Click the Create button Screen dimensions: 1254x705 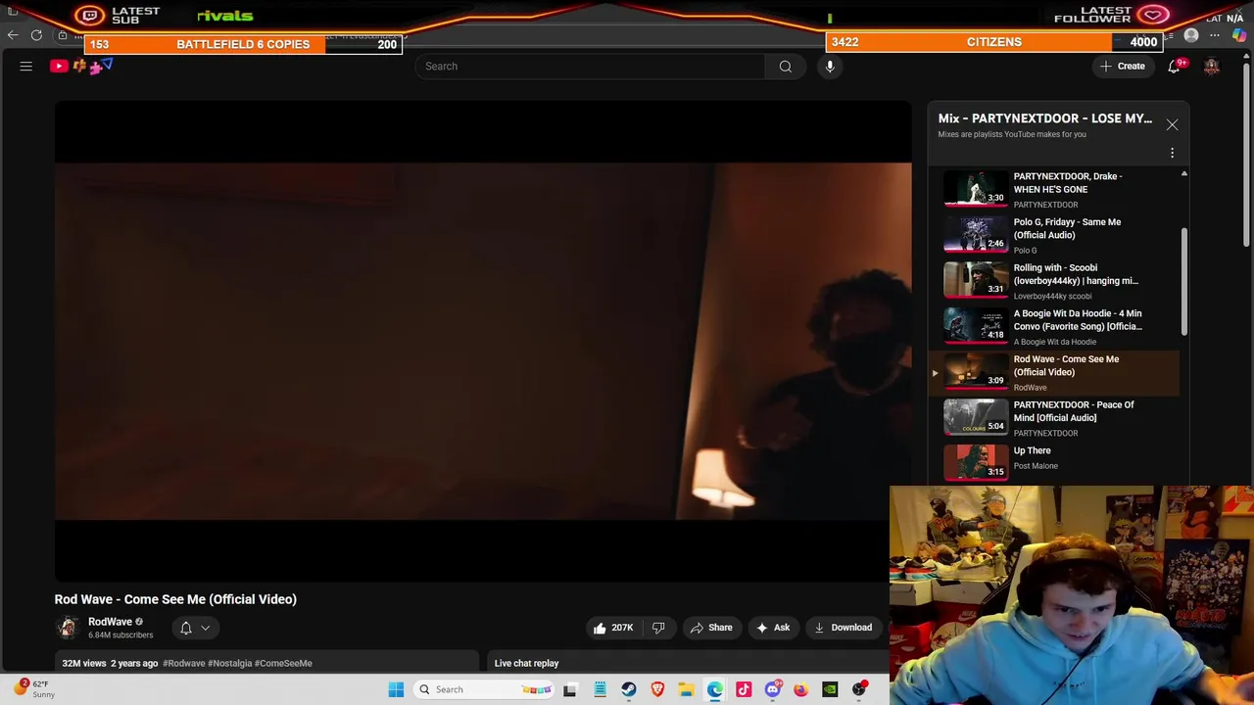pos(1123,67)
